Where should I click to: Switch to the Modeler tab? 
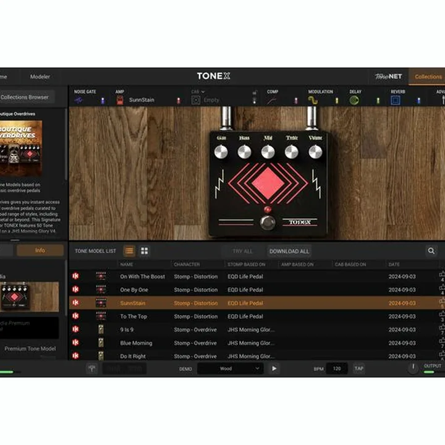coord(40,77)
